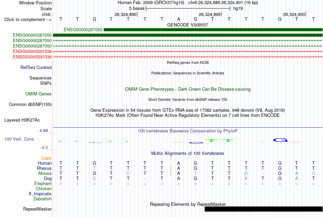This screenshot has height=217, width=323.
Task: Click the large blue G in the PhyloP track
Action: 280,140
